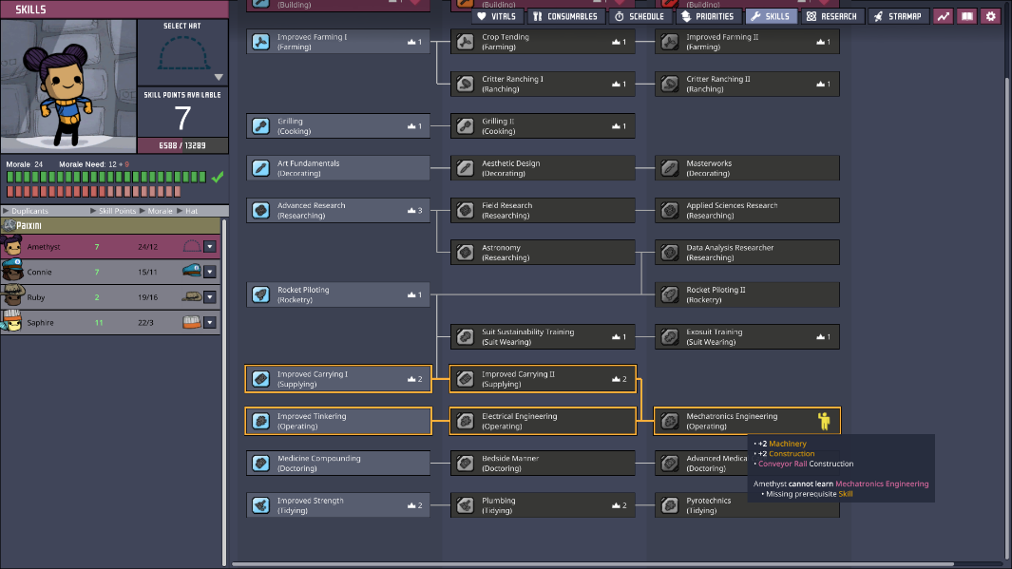Click Art Fundamentals skill icon
The width and height of the screenshot is (1012, 569).
260,168
